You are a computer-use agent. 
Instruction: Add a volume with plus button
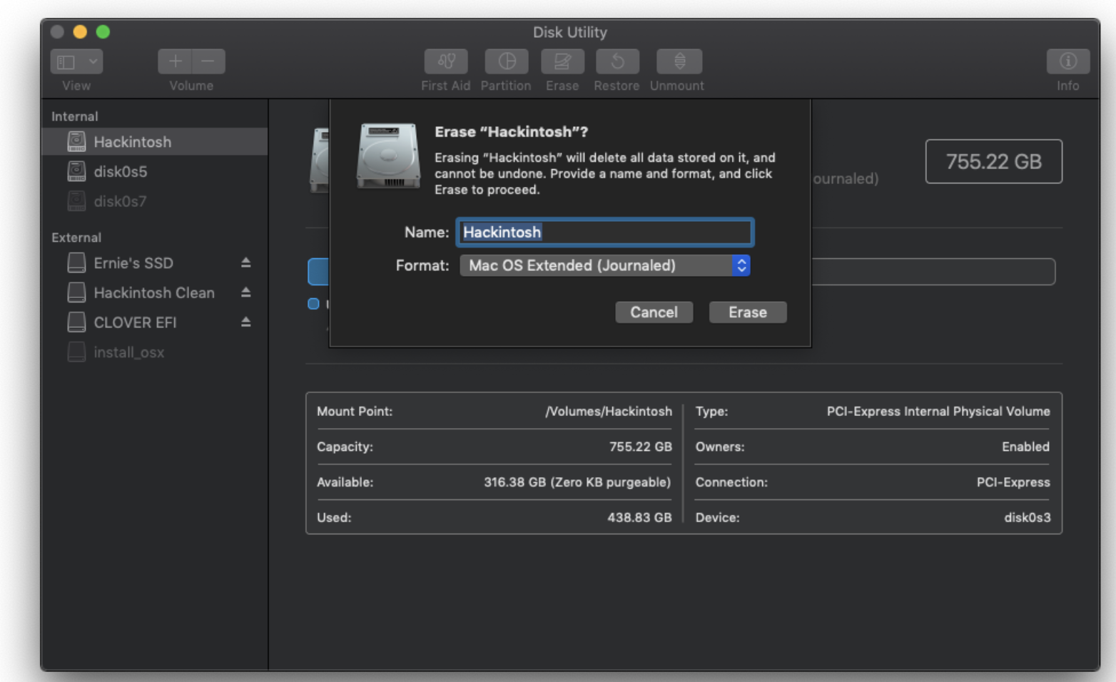click(175, 61)
